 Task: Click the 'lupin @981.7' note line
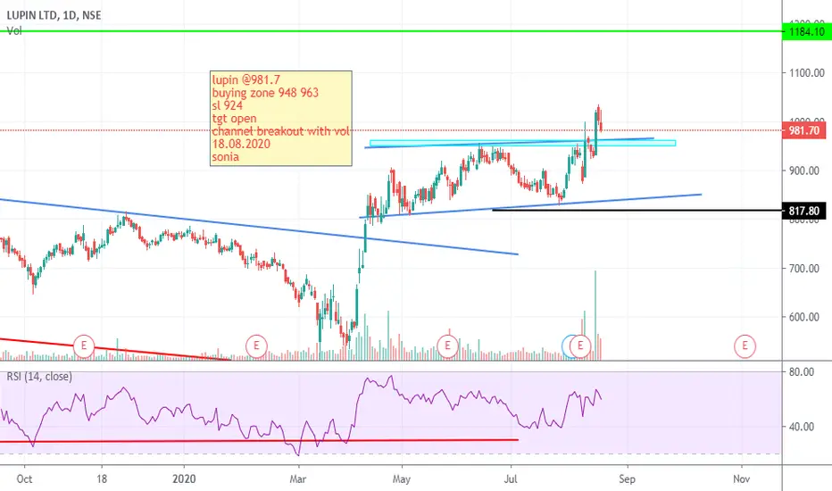click(246, 80)
